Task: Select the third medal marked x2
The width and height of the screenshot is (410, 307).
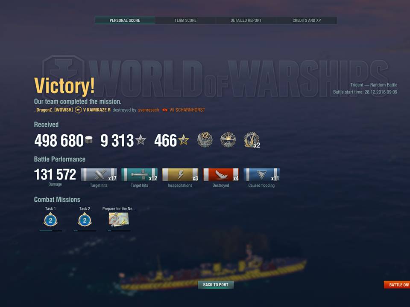Action: tap(252, 140)
